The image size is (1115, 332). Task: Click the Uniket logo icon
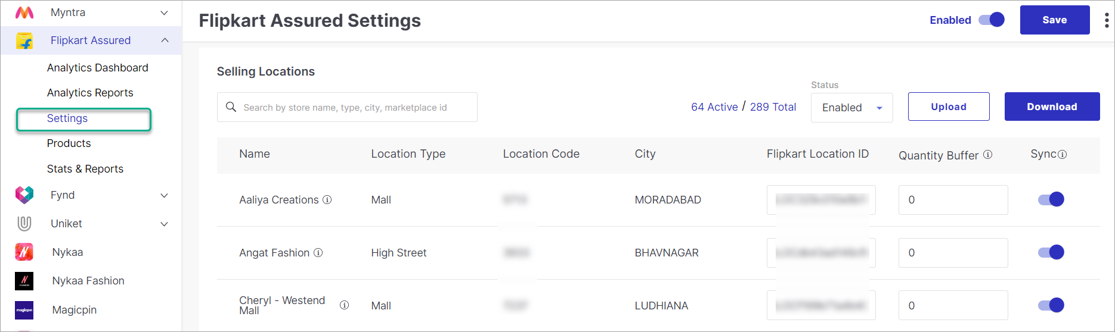click(x=24, y=224)
